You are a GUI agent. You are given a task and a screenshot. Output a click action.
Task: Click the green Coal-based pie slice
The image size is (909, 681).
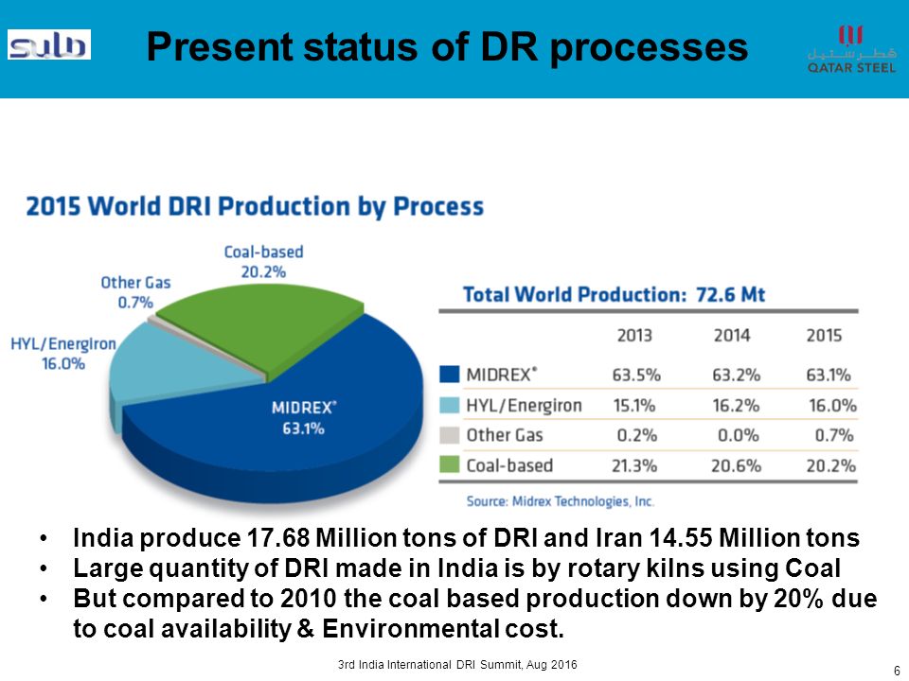pyautogui.click(x=261, y=328)
